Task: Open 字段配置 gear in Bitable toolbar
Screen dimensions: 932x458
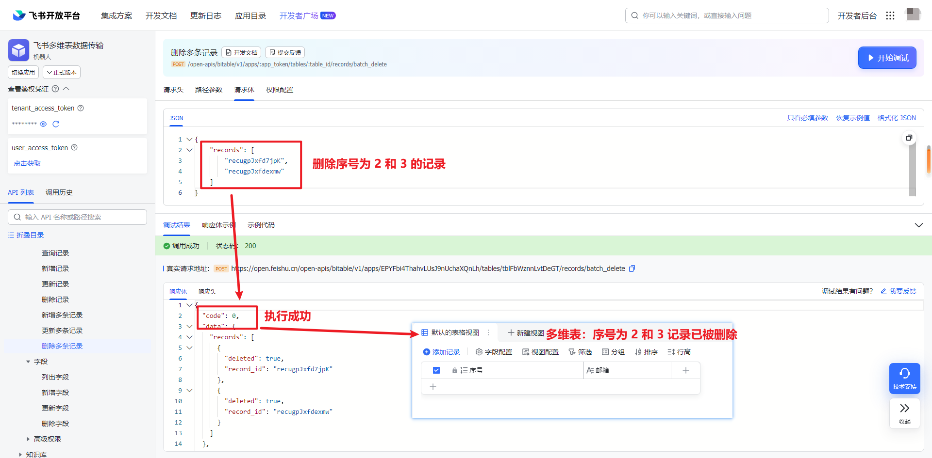Action: click(x=494, y=352)
